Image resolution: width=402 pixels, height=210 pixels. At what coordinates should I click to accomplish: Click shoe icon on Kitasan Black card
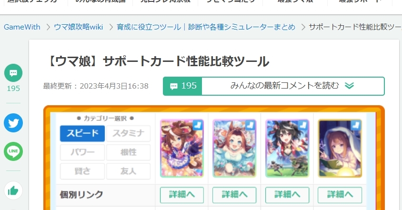coord(303,125)
